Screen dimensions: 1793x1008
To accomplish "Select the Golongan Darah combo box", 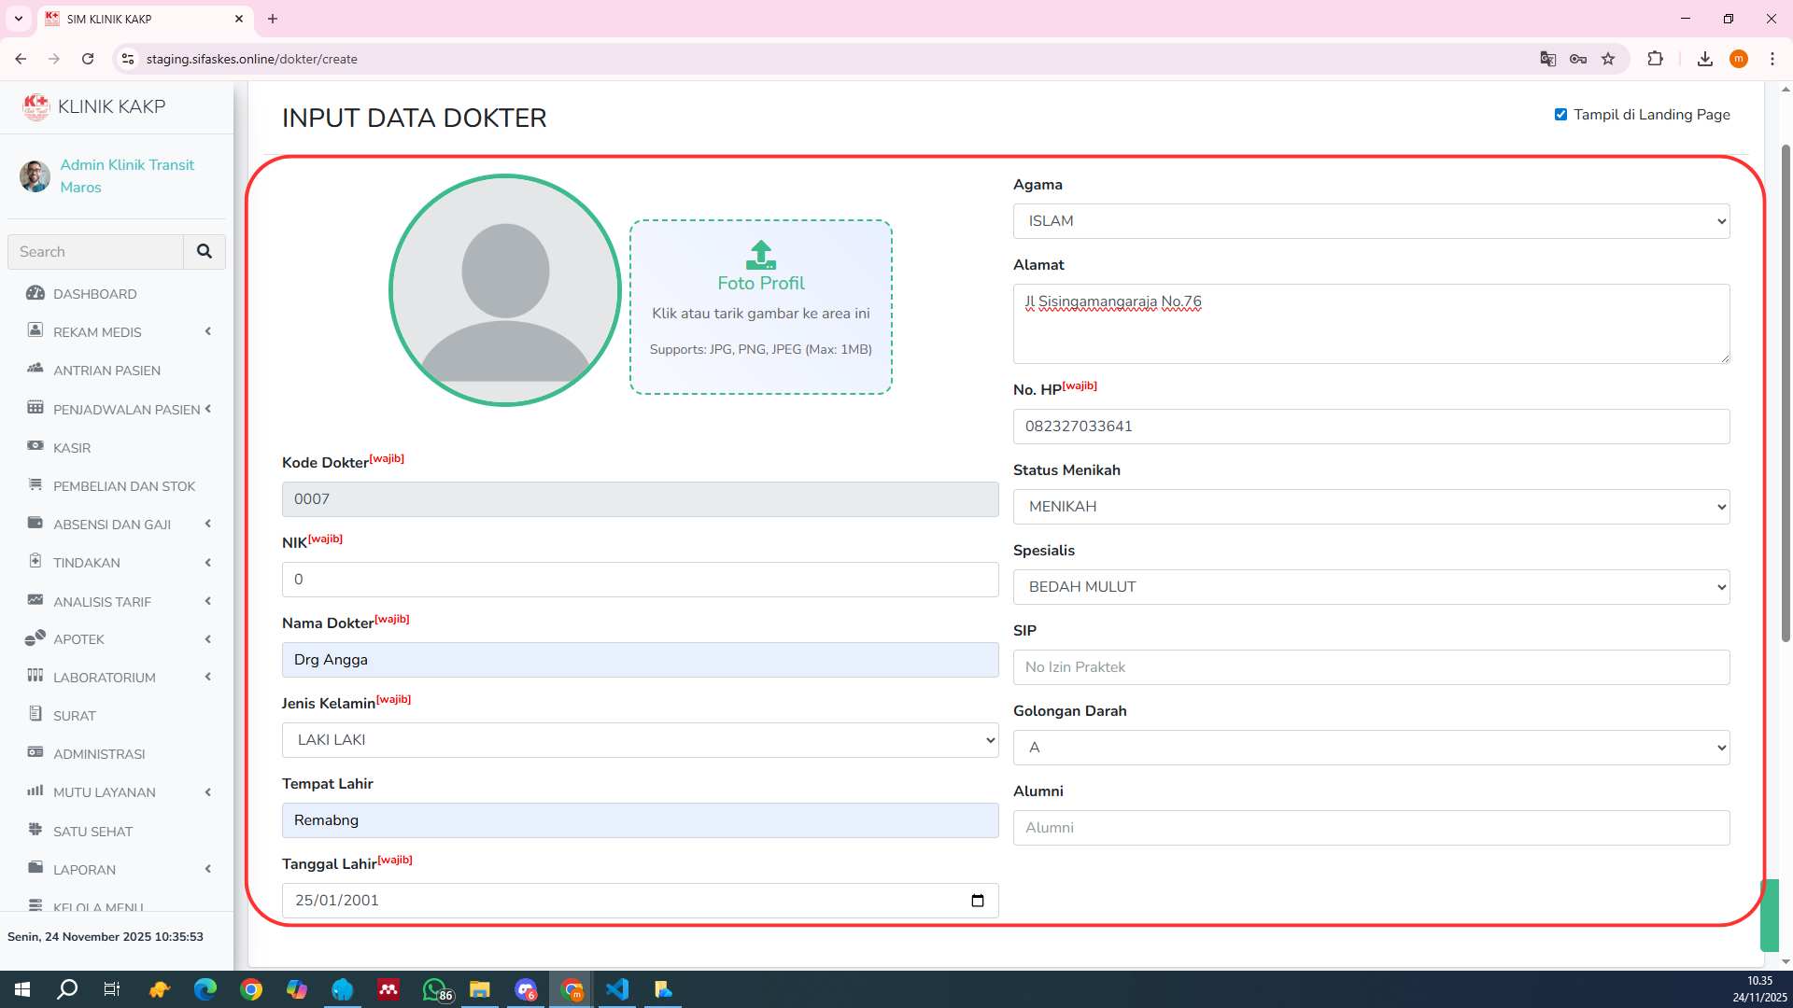I will [1371, 748].
